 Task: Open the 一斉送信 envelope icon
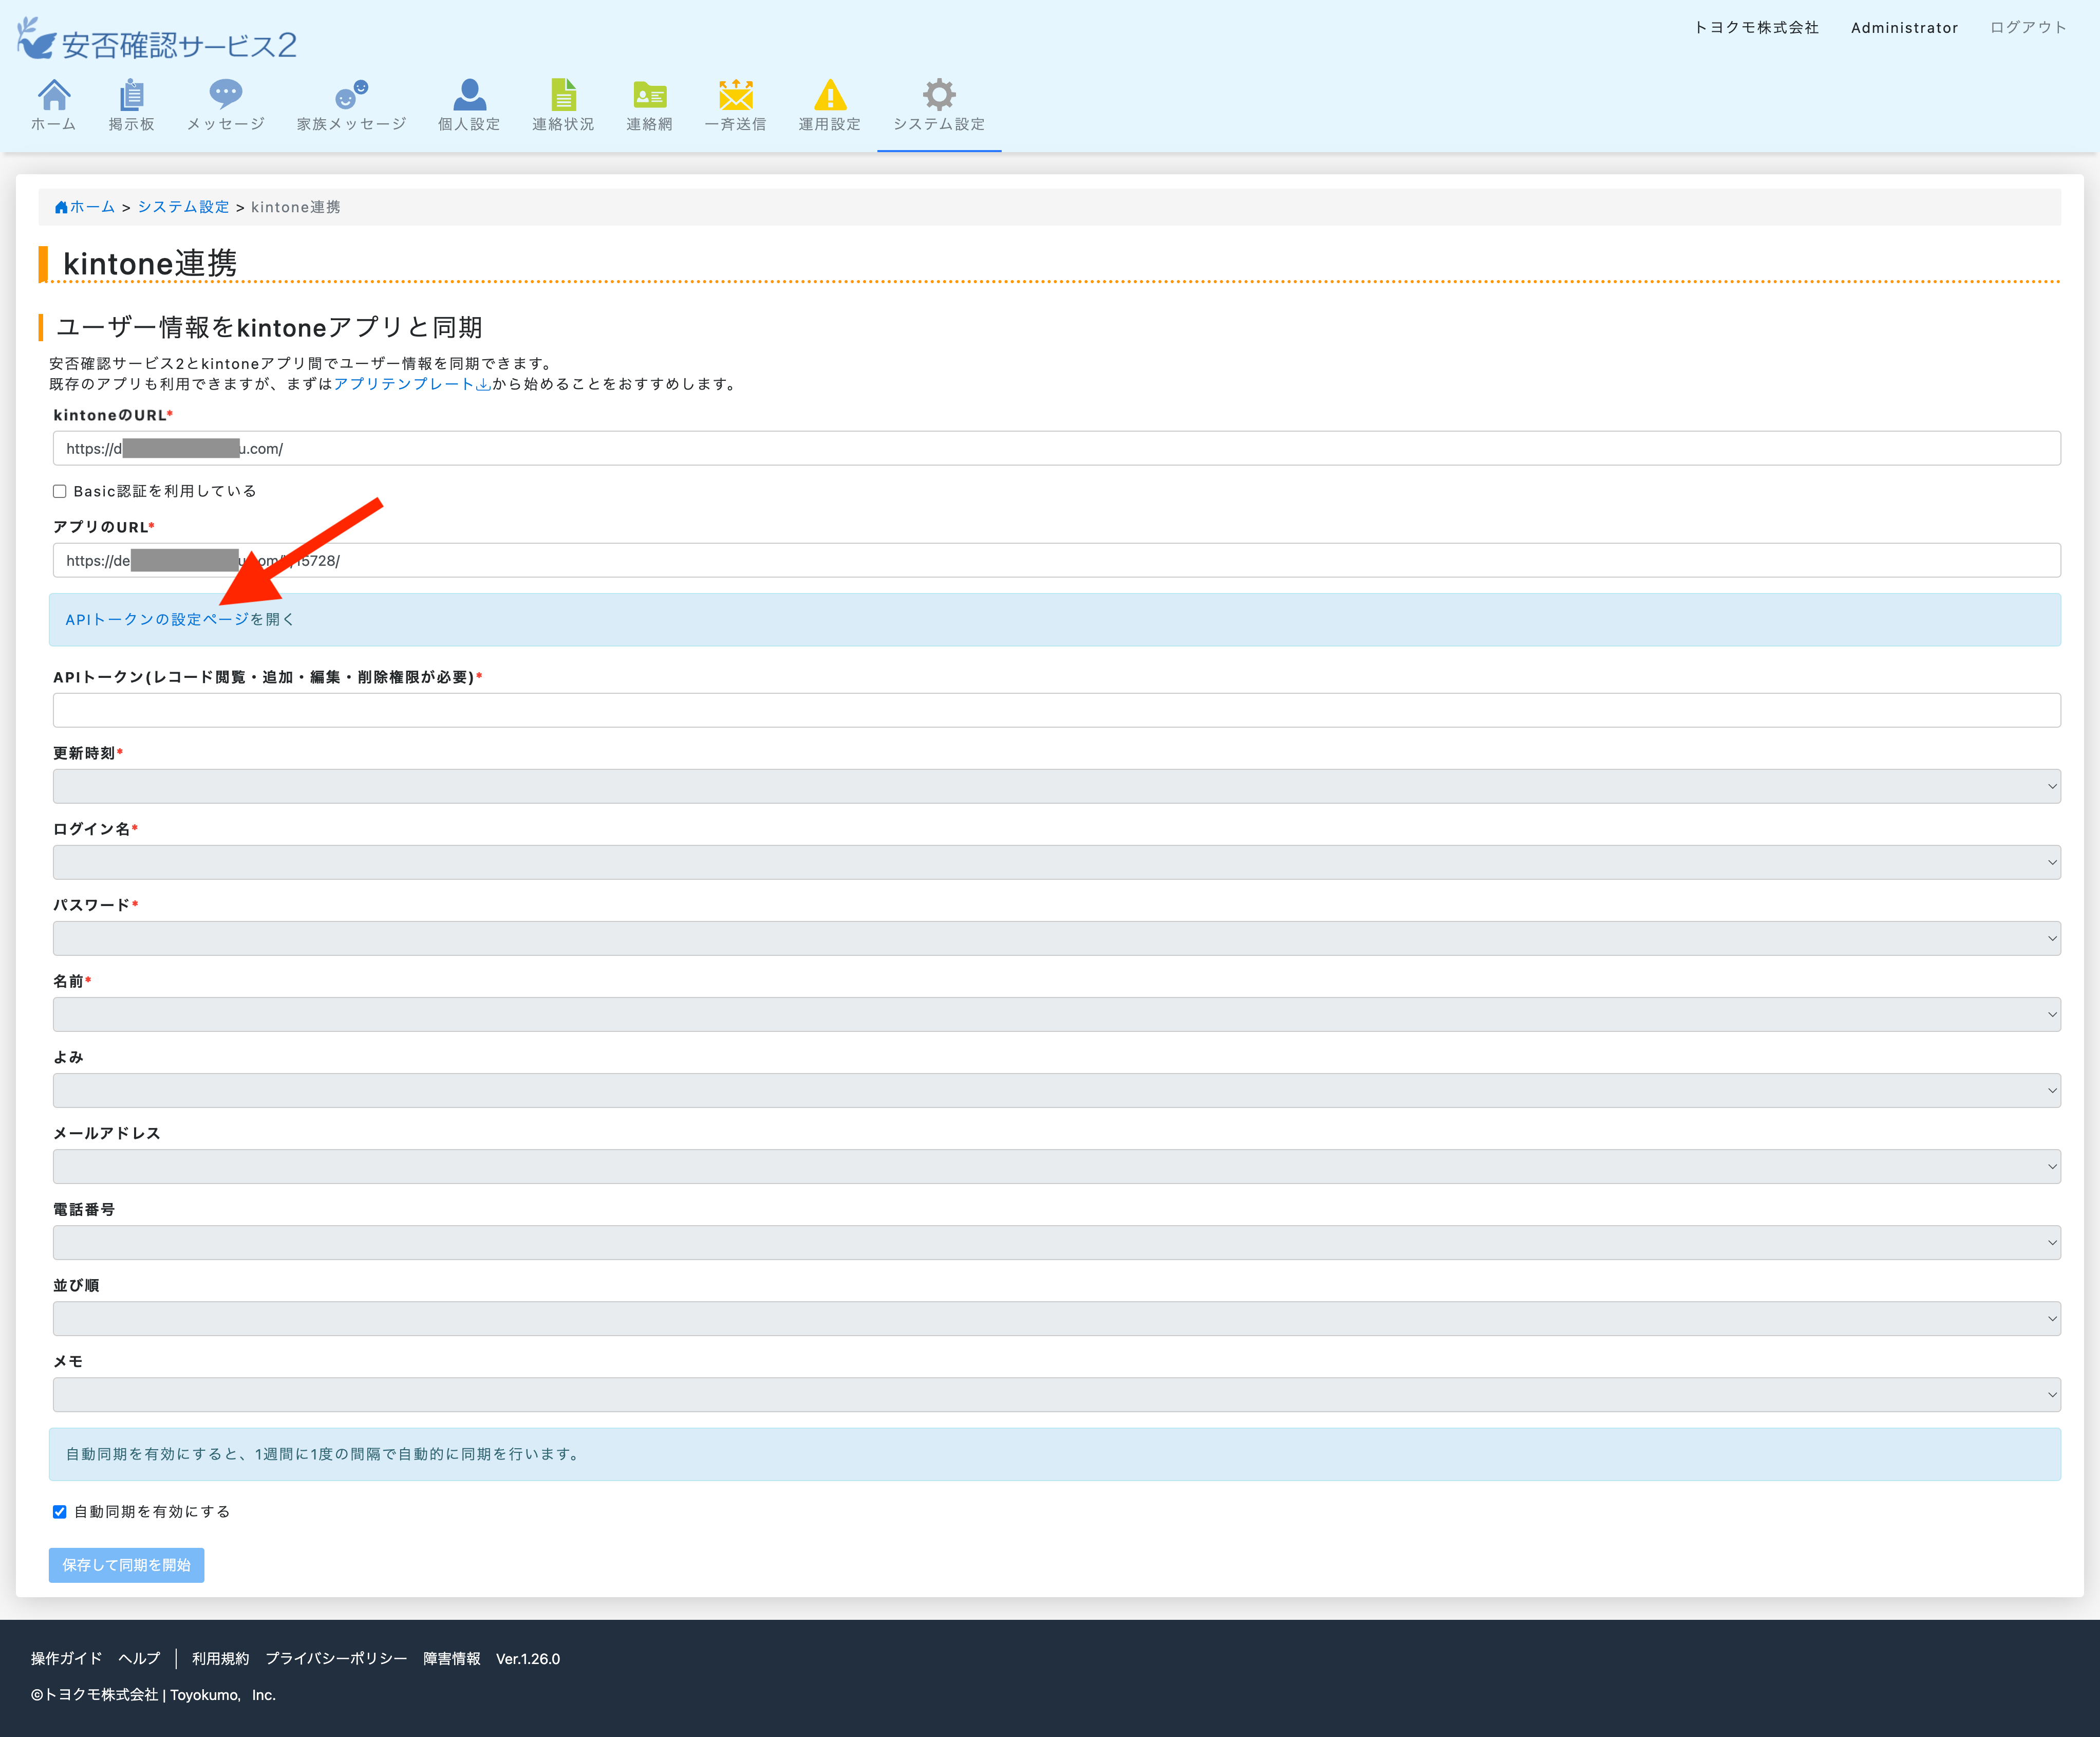tap(735, 96)
